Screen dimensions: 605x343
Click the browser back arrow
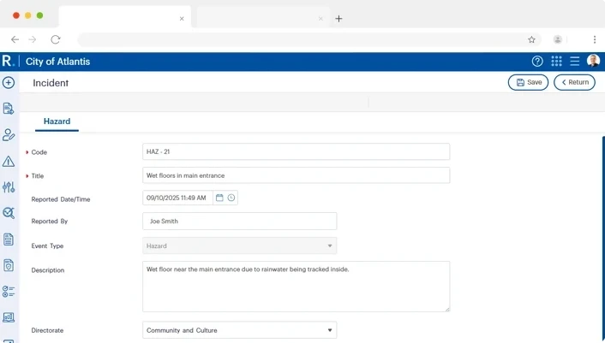tap(15, 39)
